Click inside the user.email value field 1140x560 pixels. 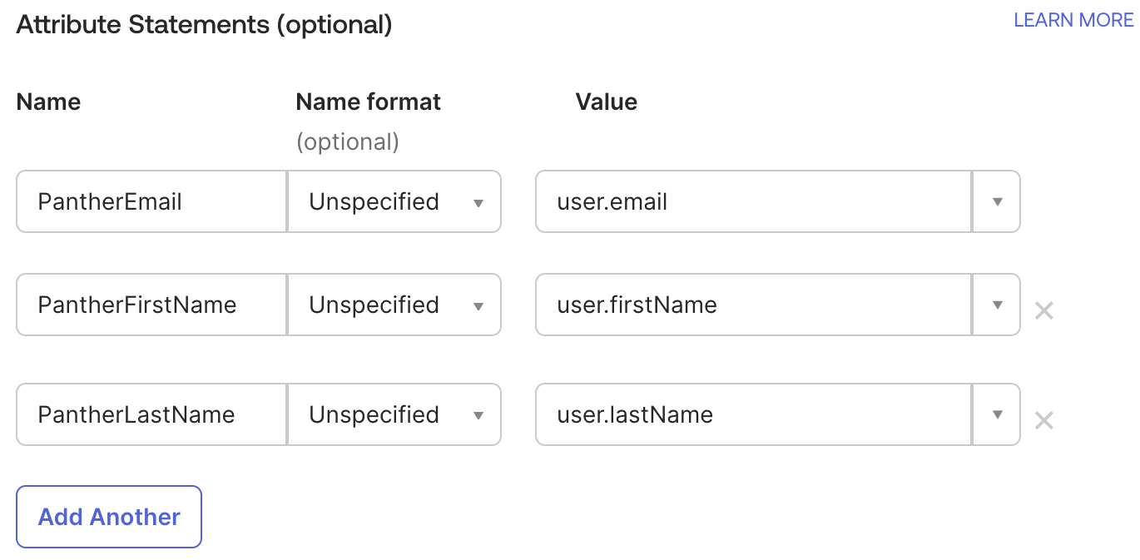click(x=749, y=201)
